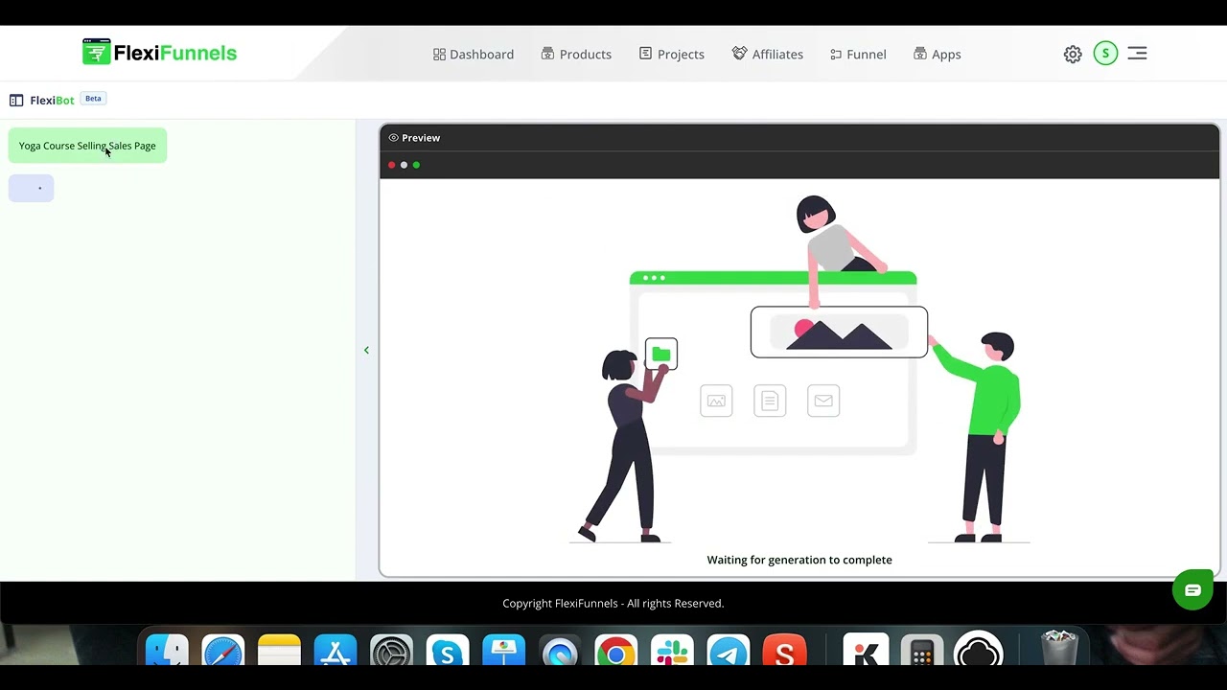Open Finder from the dock
This screenshot has height=690, width=1227.
pyautogui.click(x=168, y=650)
